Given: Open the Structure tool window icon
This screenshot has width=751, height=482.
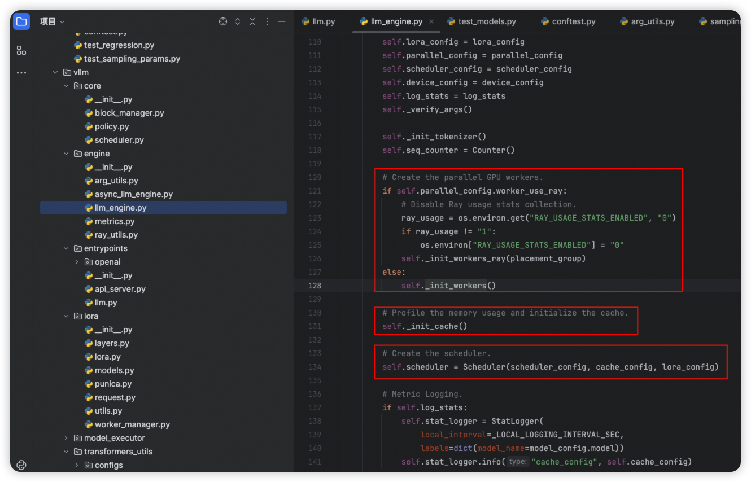Looking at the screenshot, I should [21, 50].
